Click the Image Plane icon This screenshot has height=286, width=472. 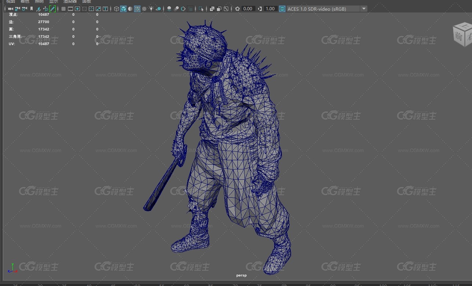(39, 8)
